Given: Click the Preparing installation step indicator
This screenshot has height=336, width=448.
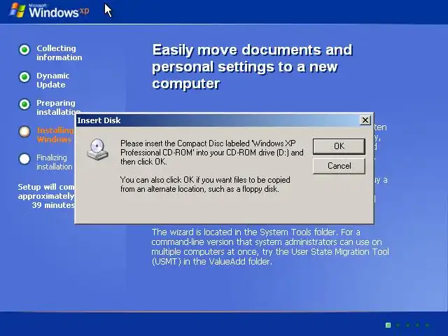Looking at the screenshot, I should (24, 104).
